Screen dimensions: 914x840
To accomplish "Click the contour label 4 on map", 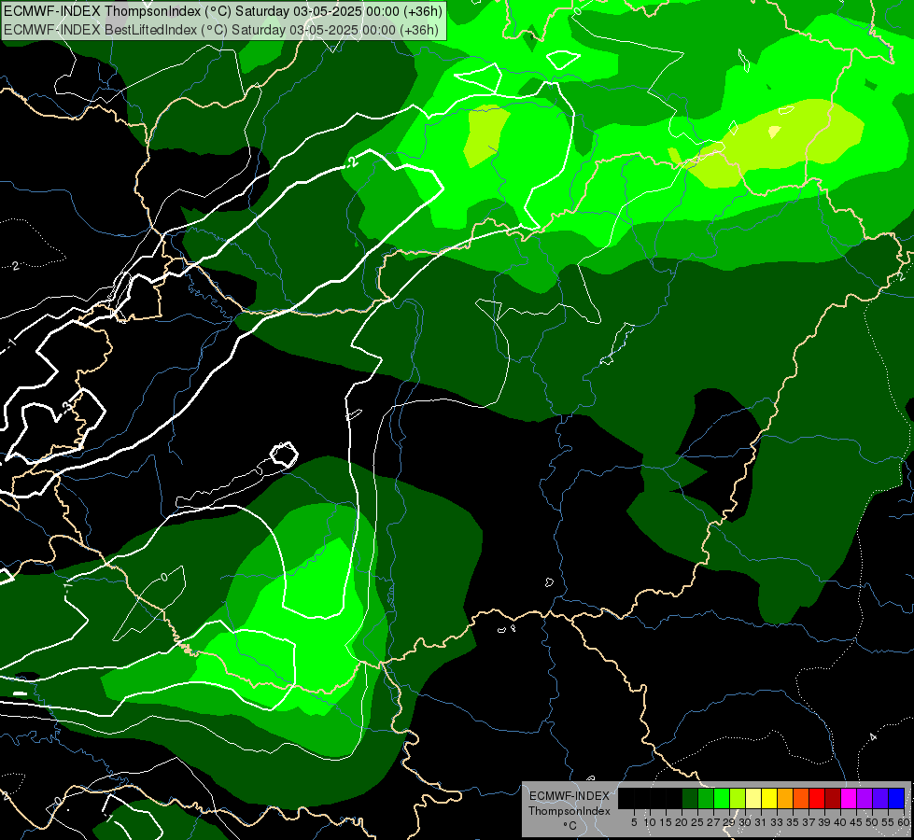I will (873, 737).
